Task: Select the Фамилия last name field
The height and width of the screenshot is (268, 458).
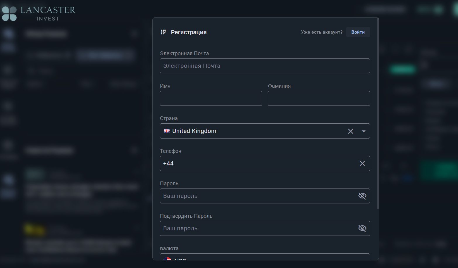Action: (x=318, y=98)
